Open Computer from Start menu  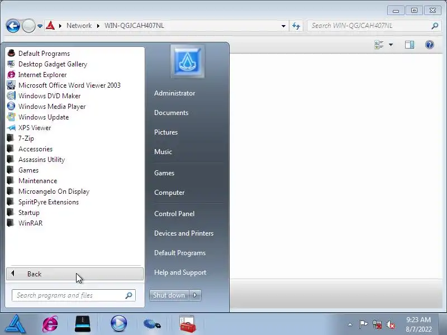point(169,193)
